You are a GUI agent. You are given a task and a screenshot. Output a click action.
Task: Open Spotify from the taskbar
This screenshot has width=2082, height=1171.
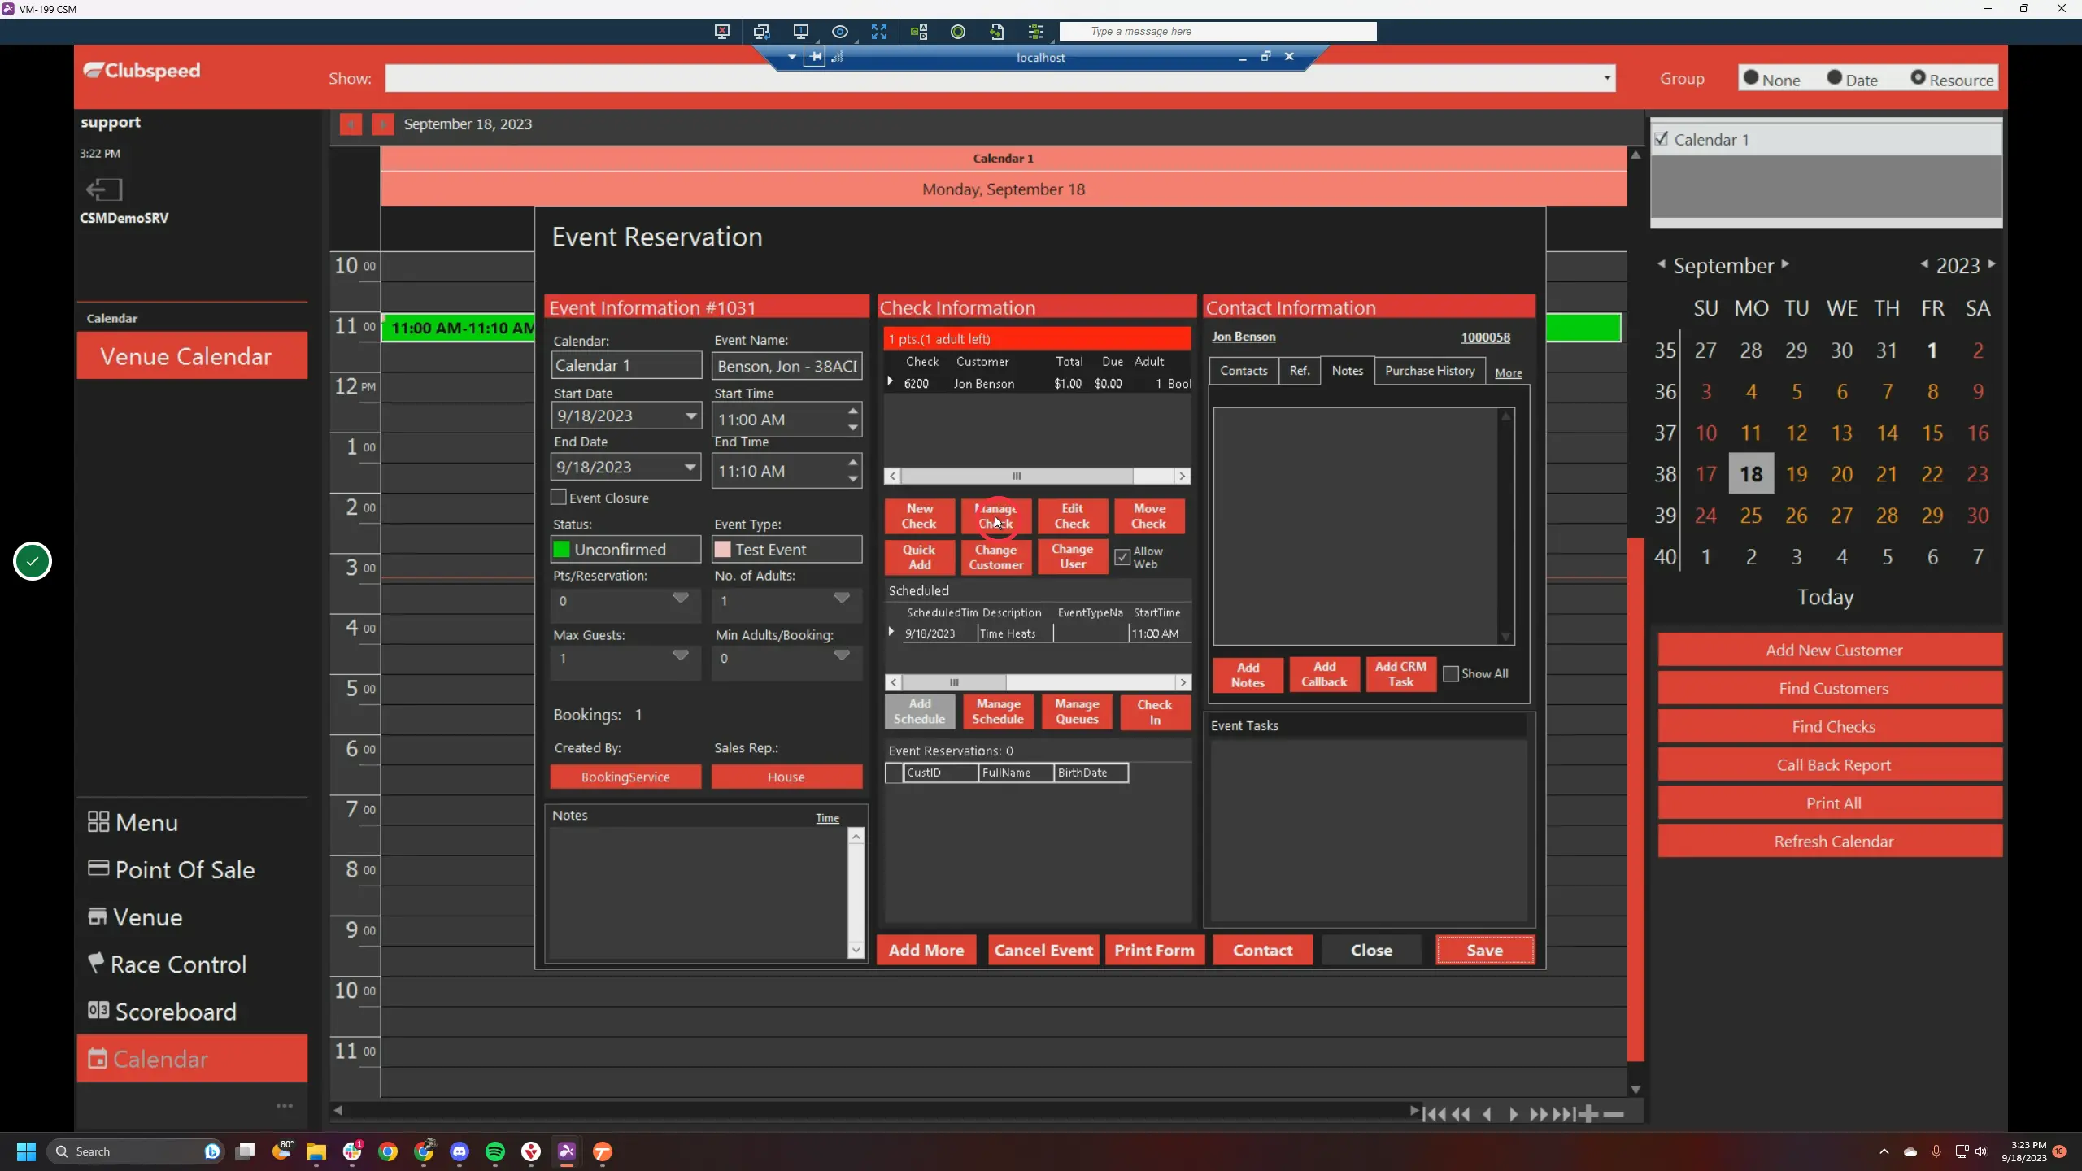(495, 1151)
